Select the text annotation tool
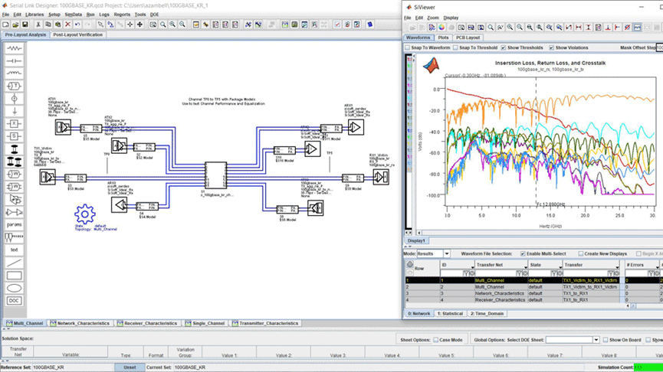This screenshot has width=663, height=372. click(15, 250)
